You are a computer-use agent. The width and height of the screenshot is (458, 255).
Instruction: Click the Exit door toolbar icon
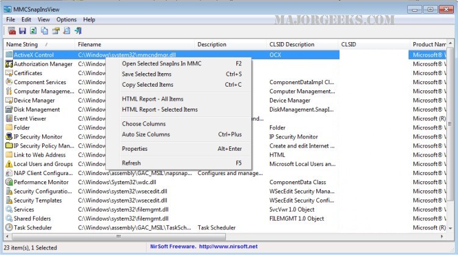coord(78,31)
